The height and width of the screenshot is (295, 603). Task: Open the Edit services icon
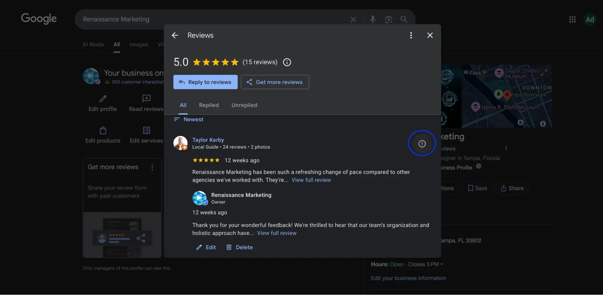(146, 130)
